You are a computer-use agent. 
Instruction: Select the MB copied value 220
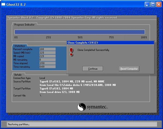pyautogui.click(x=47, y=56)
